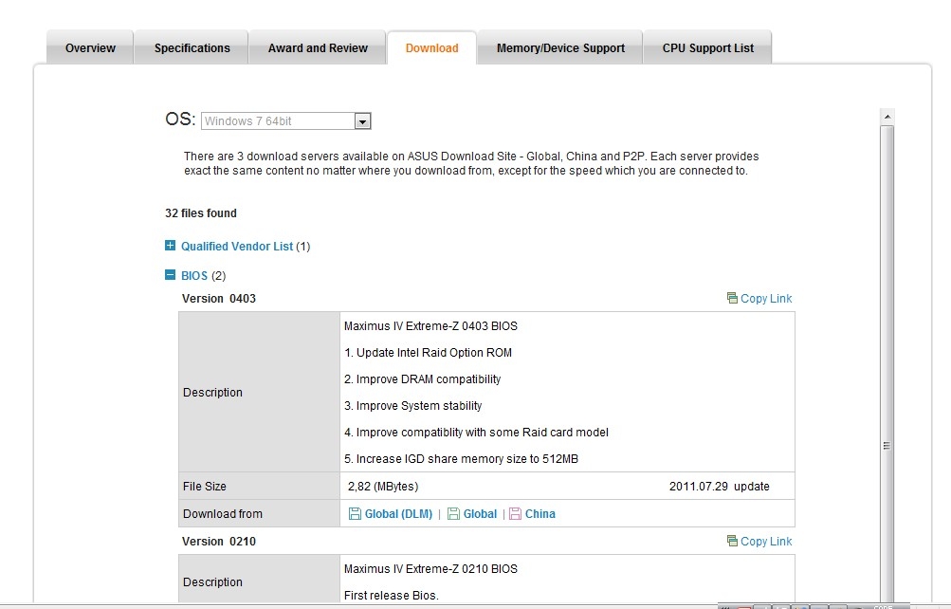Expand the Qualified Vendor List plus icon
The width and height of the screenshot is (951, 609).
click(171, 246)
